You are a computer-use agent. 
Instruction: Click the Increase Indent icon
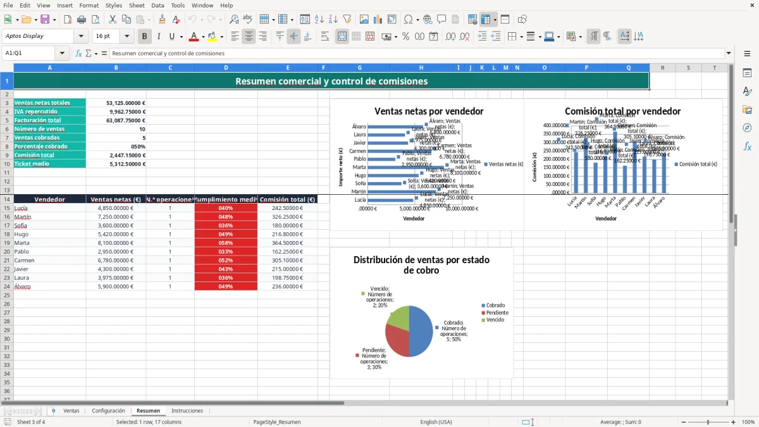pyautogui.click(x=482, y=37)
